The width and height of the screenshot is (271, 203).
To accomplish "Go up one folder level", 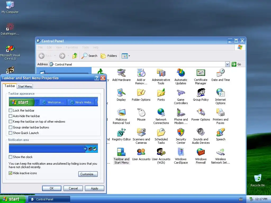I will pos(75,56).
